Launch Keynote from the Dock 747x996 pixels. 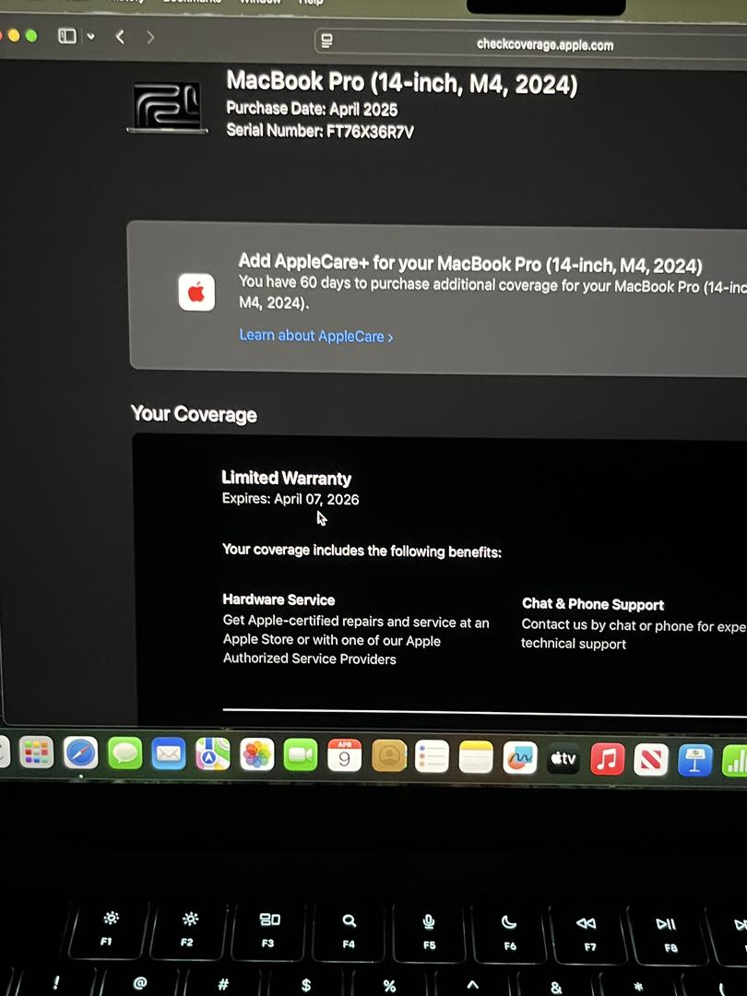pos(695,761)
